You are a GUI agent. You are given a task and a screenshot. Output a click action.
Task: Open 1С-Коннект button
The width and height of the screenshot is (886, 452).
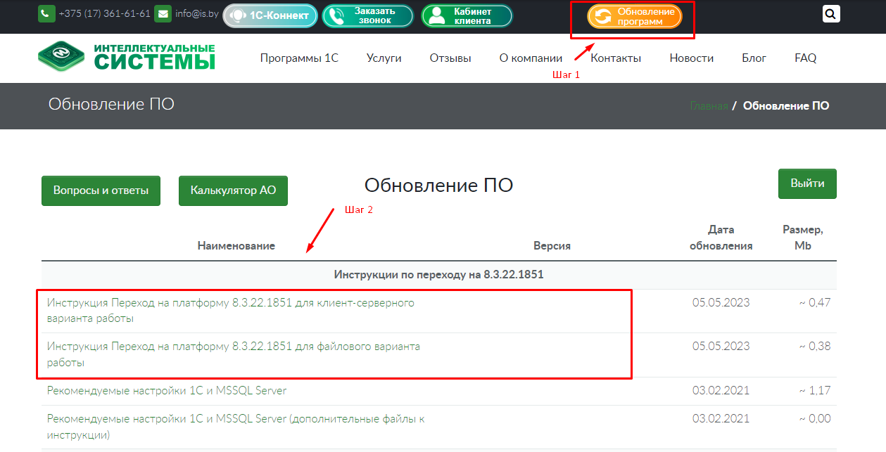point(270,15)
